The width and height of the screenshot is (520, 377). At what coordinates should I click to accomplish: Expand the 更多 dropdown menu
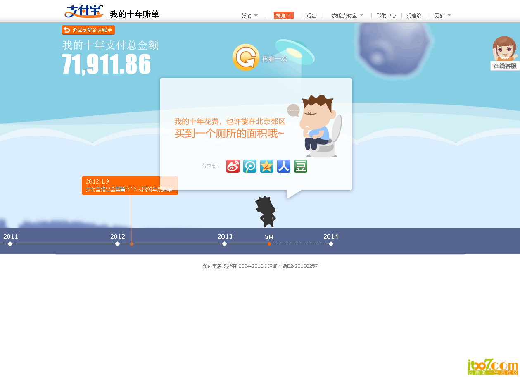(443, 16)
